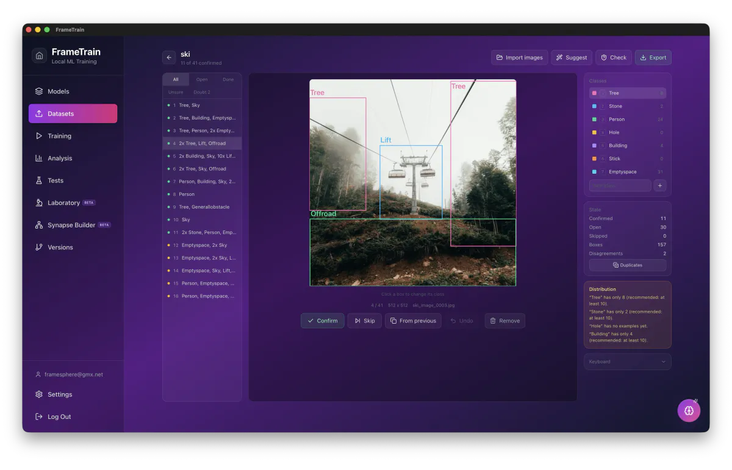Click Log Out

tap(73, 416)
